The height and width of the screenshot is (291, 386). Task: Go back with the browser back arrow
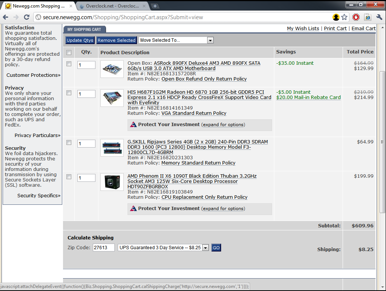click(x=5, y=17)
